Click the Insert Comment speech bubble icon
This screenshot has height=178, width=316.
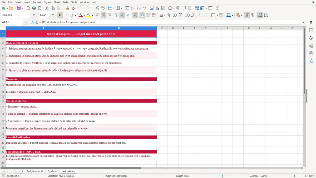point(184,8)
